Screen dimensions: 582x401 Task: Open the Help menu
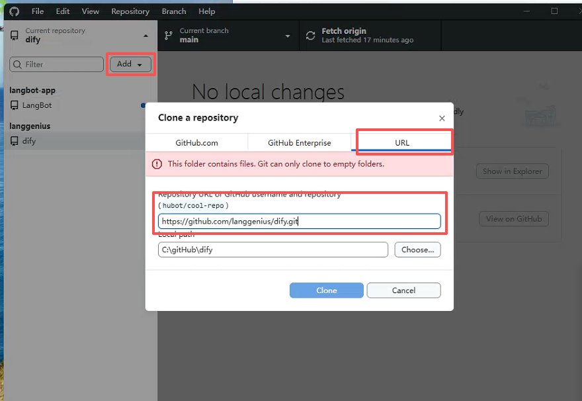click(207, 11)
